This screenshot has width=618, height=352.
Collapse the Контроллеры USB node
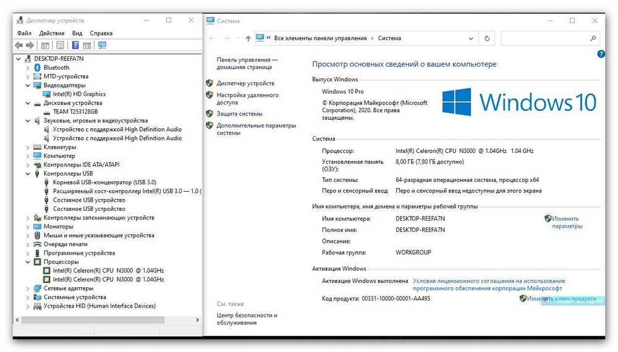(28, 173)
